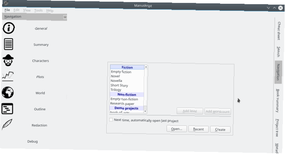This screenshot has width=285, height=154.
Task: Select the General label
Action: [41, 28]
